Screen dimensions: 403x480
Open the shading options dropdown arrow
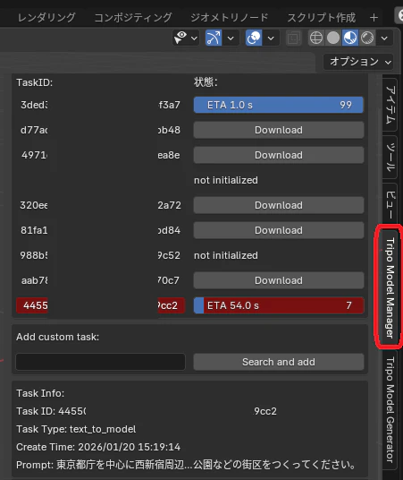click(x=384, y=39)
